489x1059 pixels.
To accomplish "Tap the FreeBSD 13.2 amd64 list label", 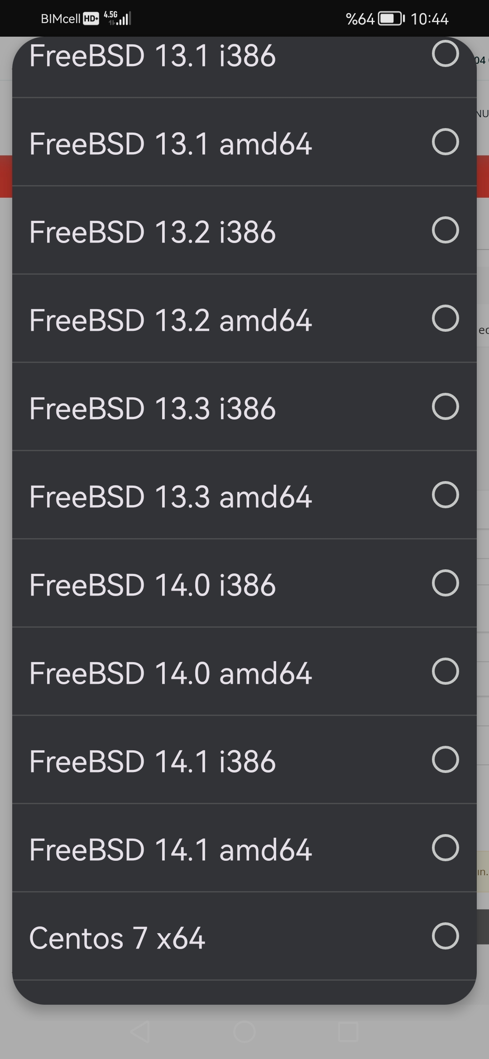I will click(x=171, y=320).
